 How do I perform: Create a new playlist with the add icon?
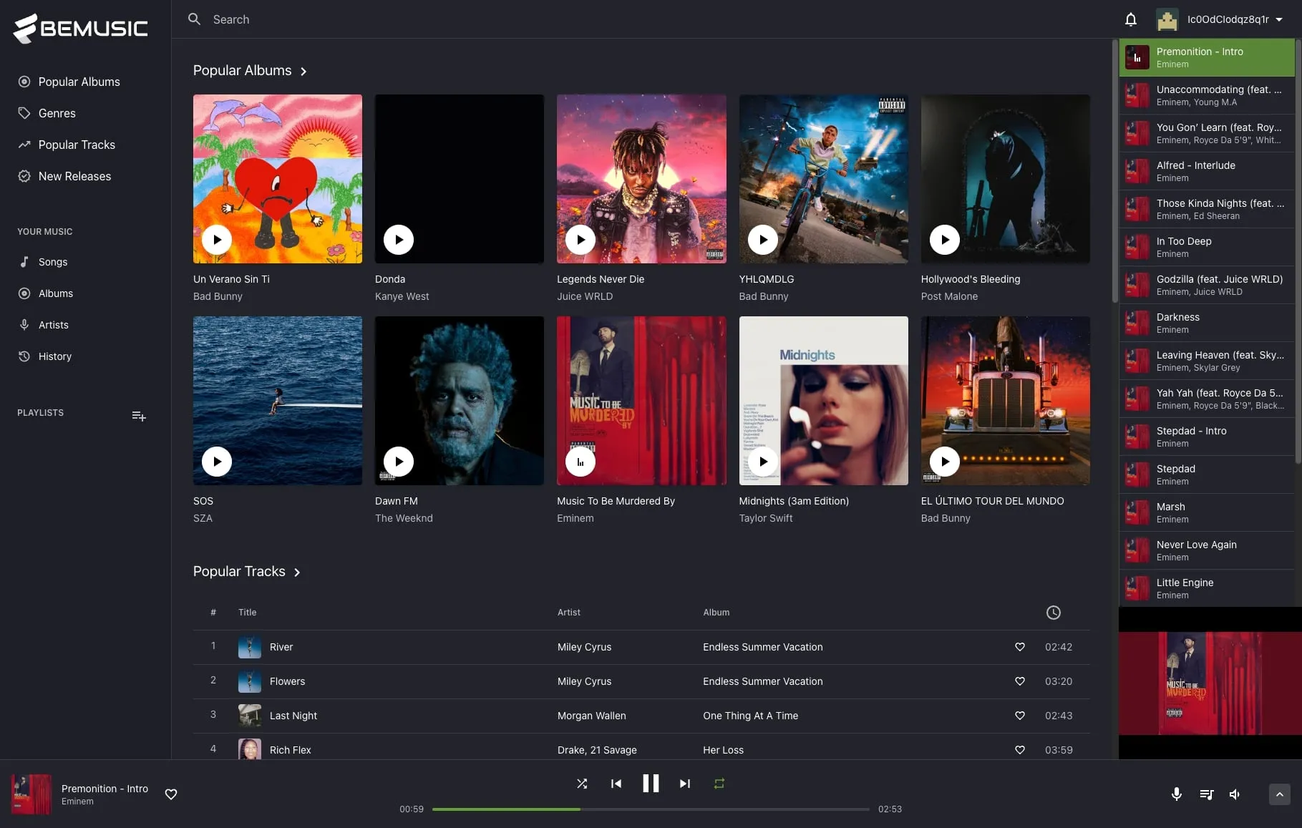(x=138, y=416)
